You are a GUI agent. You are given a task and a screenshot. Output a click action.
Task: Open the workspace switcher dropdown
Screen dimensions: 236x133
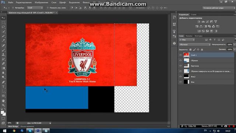click(219, 8)
